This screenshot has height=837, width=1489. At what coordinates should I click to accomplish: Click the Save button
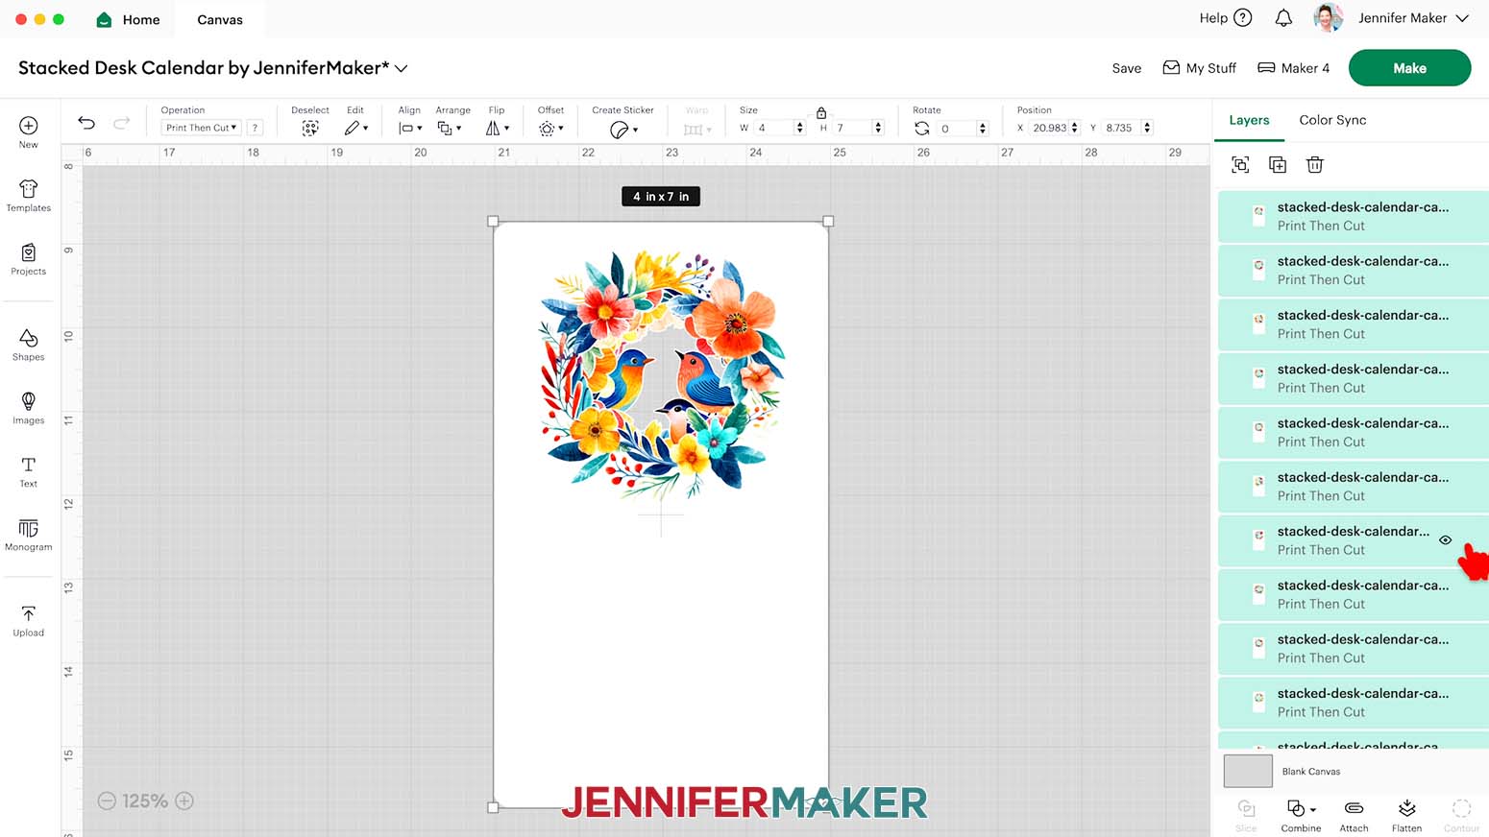tap(1127, 68)
